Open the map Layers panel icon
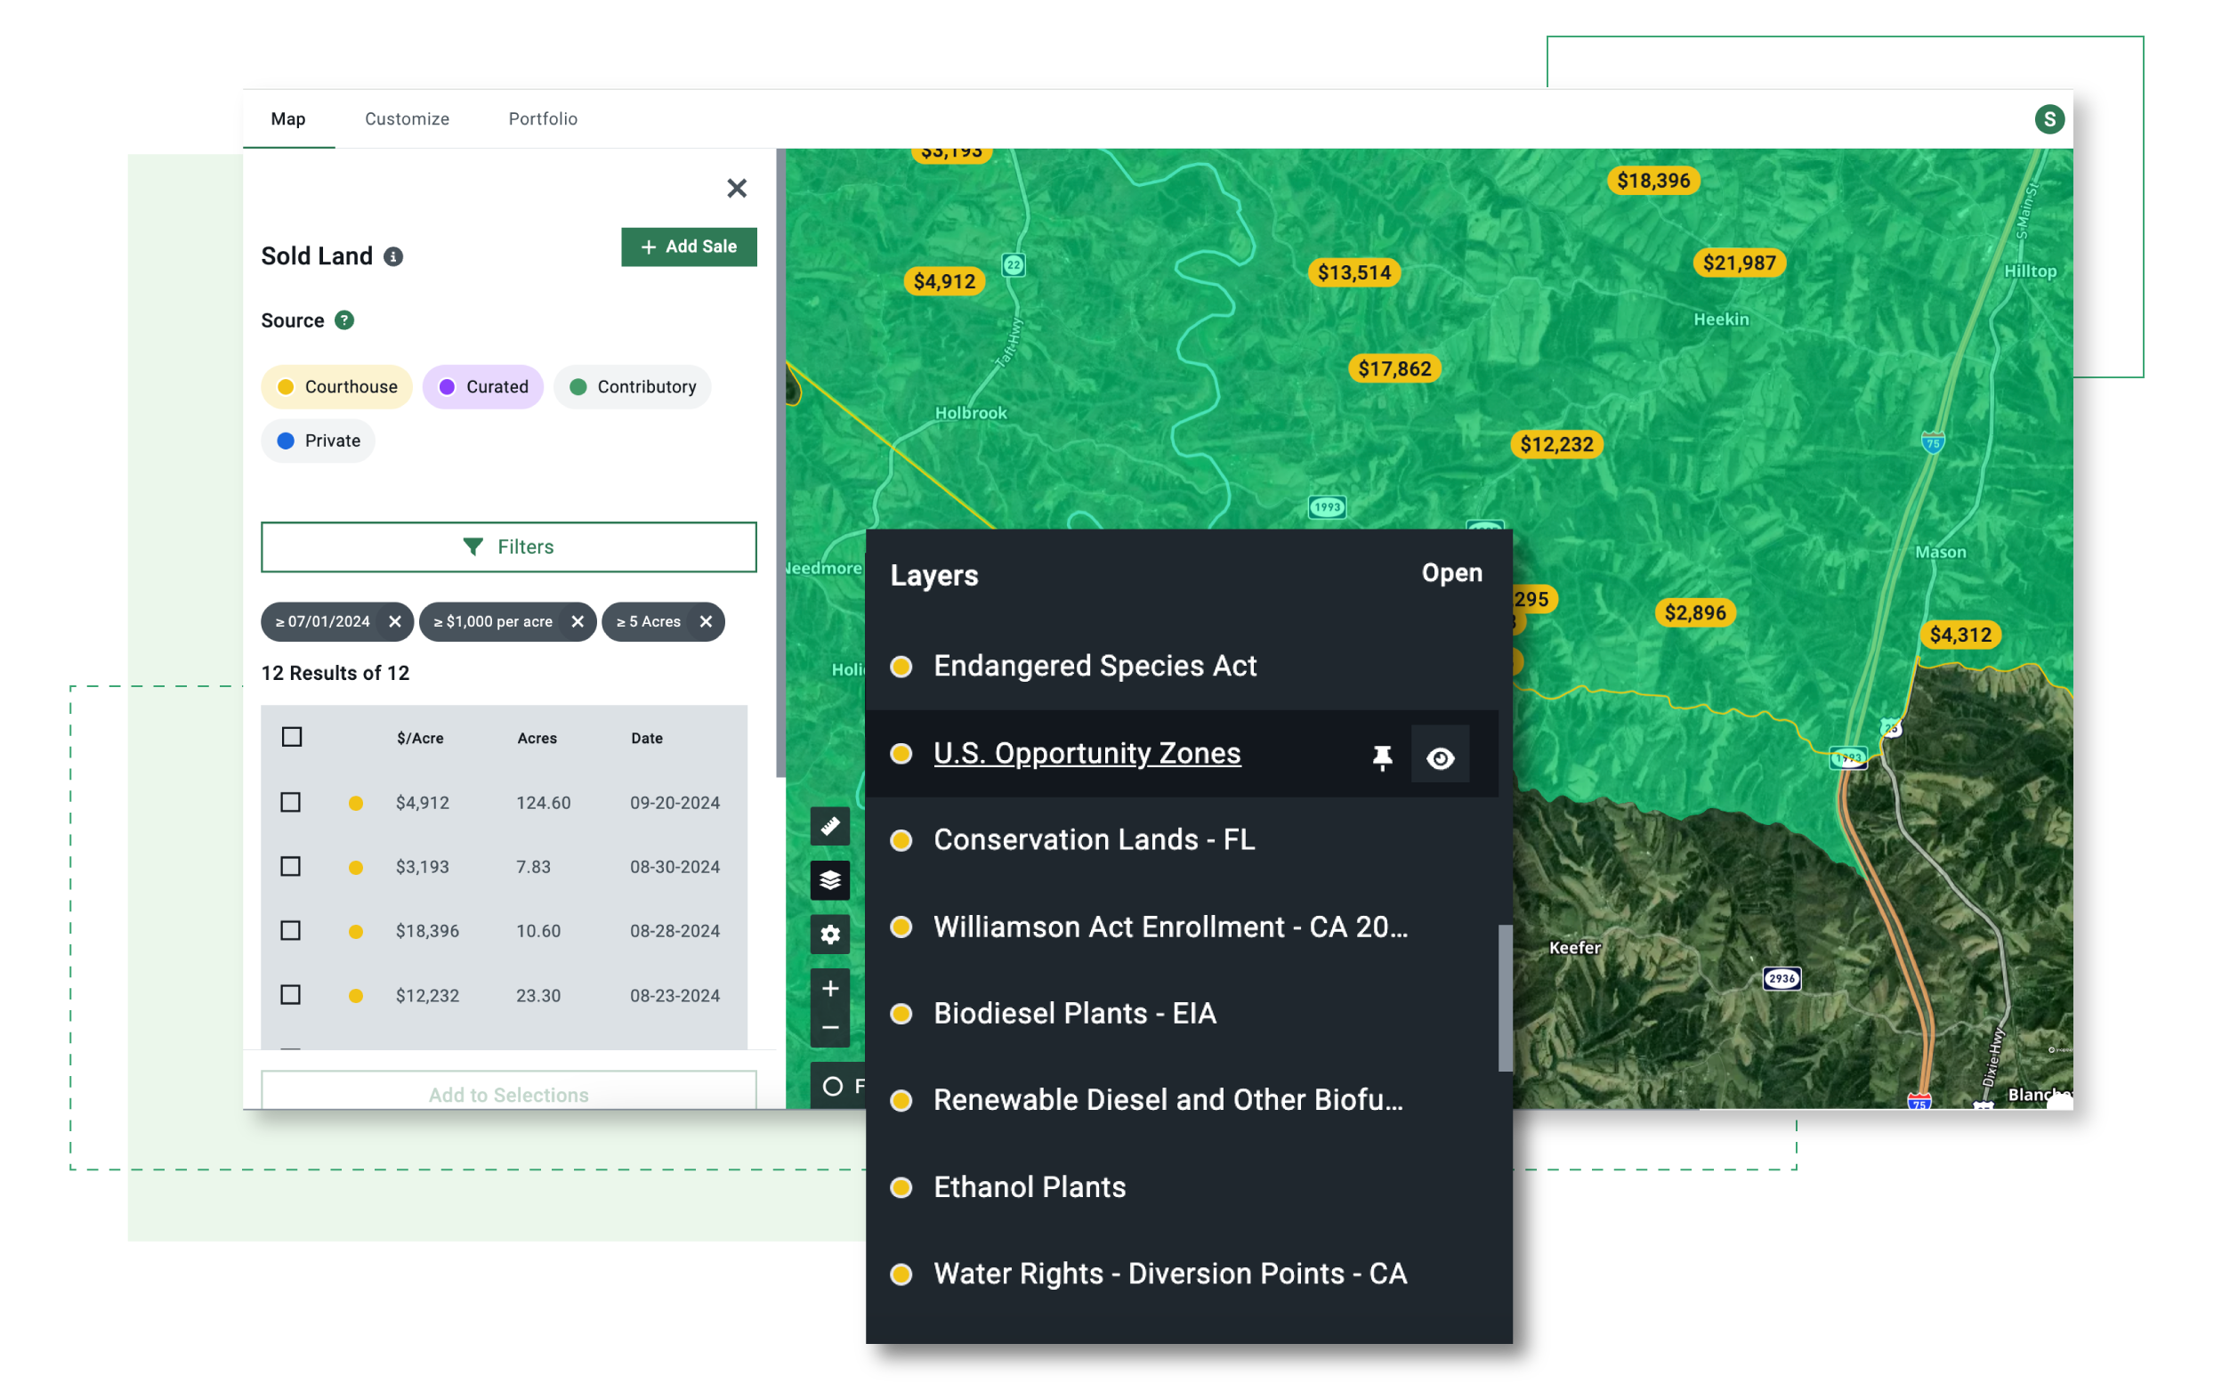 (x=829, y=880)
